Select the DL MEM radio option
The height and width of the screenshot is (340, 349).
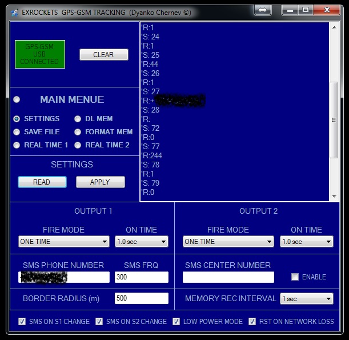(x=78, y=119)
